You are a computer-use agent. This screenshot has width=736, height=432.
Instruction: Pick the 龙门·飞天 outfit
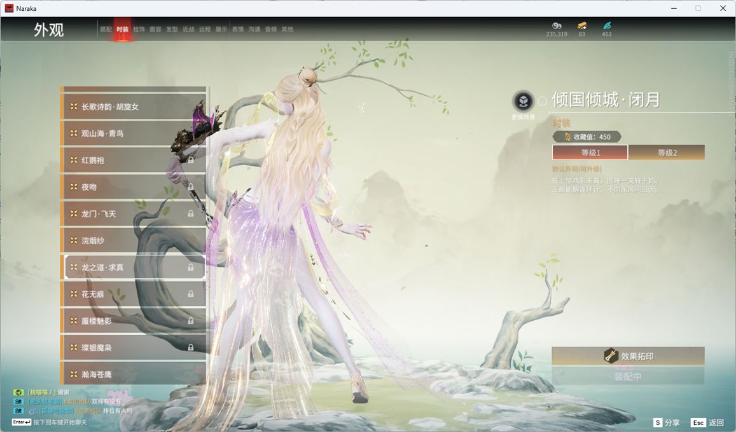134,213
